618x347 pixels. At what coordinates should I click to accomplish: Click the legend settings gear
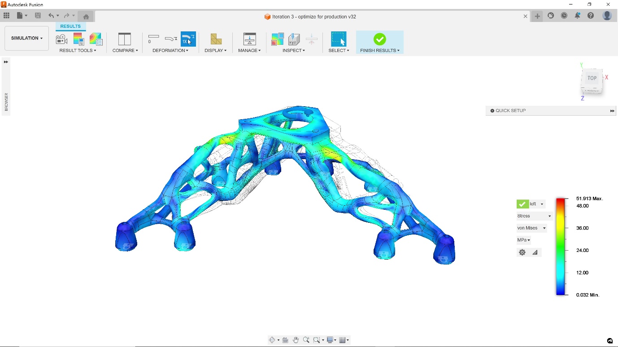[522, 252]
